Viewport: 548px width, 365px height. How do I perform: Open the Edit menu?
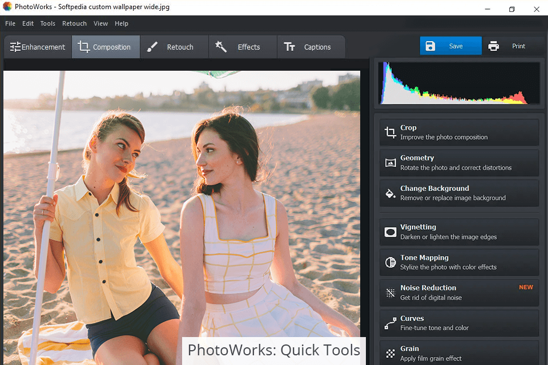point(28,23)
